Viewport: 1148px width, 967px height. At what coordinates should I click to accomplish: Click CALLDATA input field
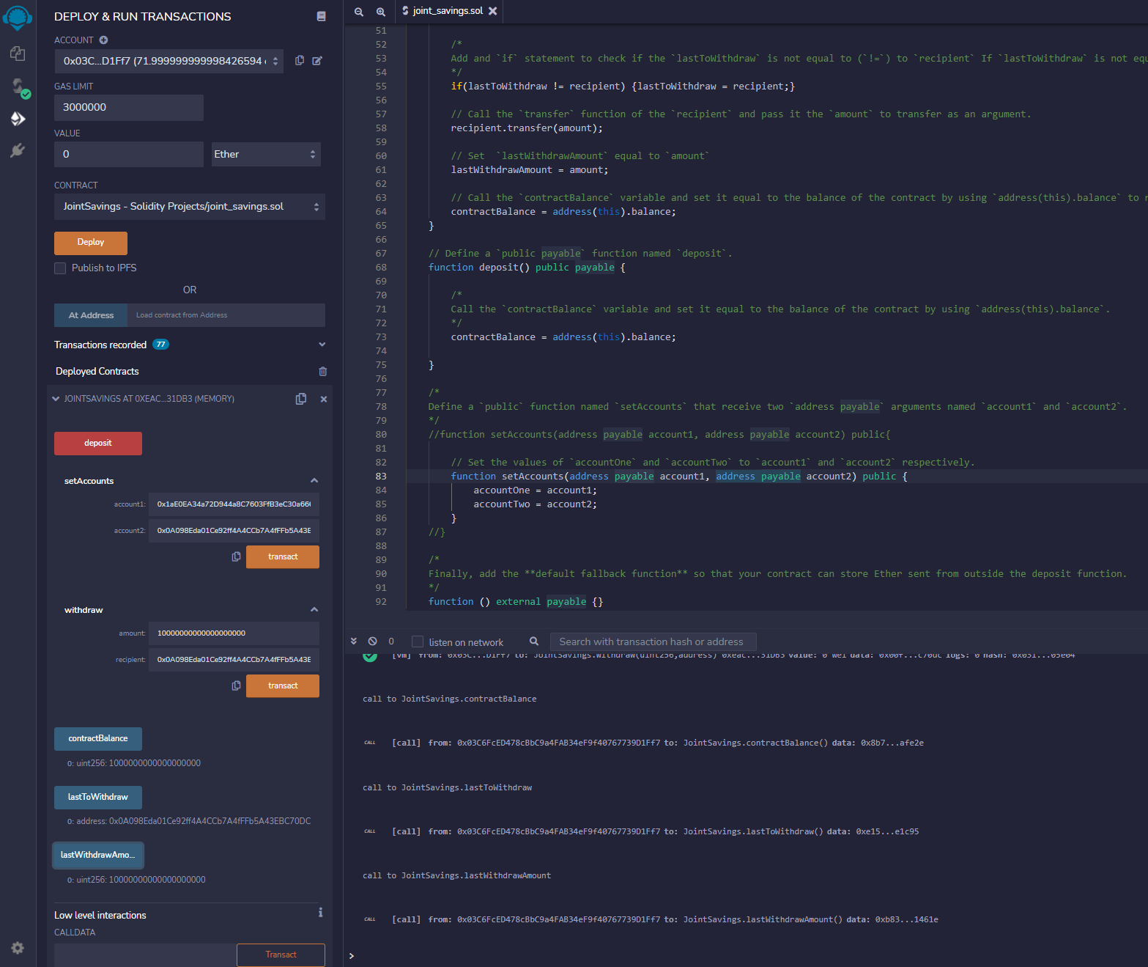(145, 955)
